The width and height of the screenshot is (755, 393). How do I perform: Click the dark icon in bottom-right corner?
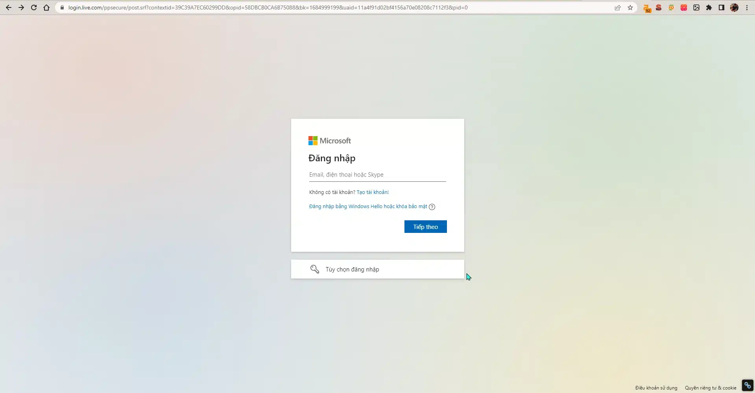[748, 386]
